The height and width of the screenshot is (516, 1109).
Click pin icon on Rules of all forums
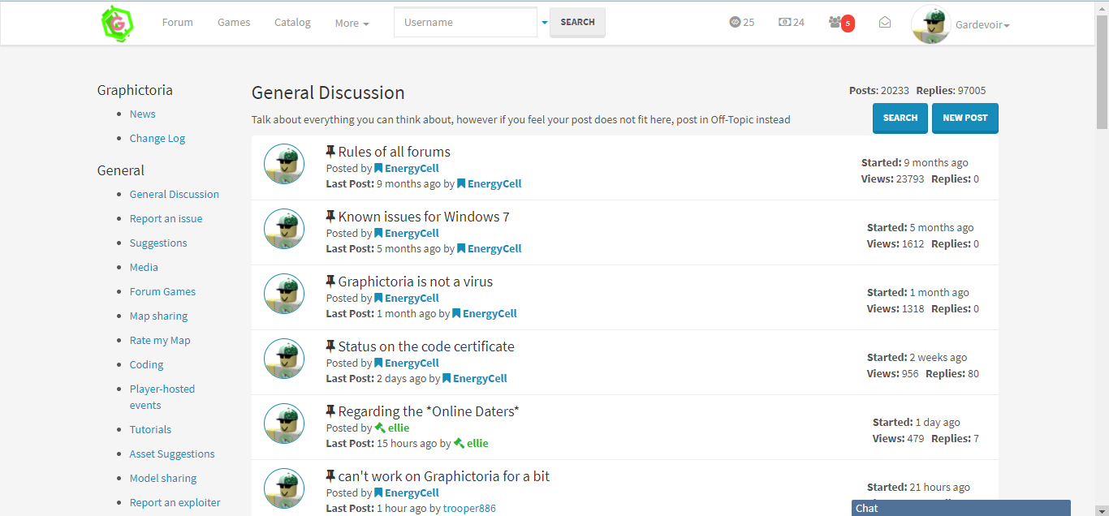[330, 152]
